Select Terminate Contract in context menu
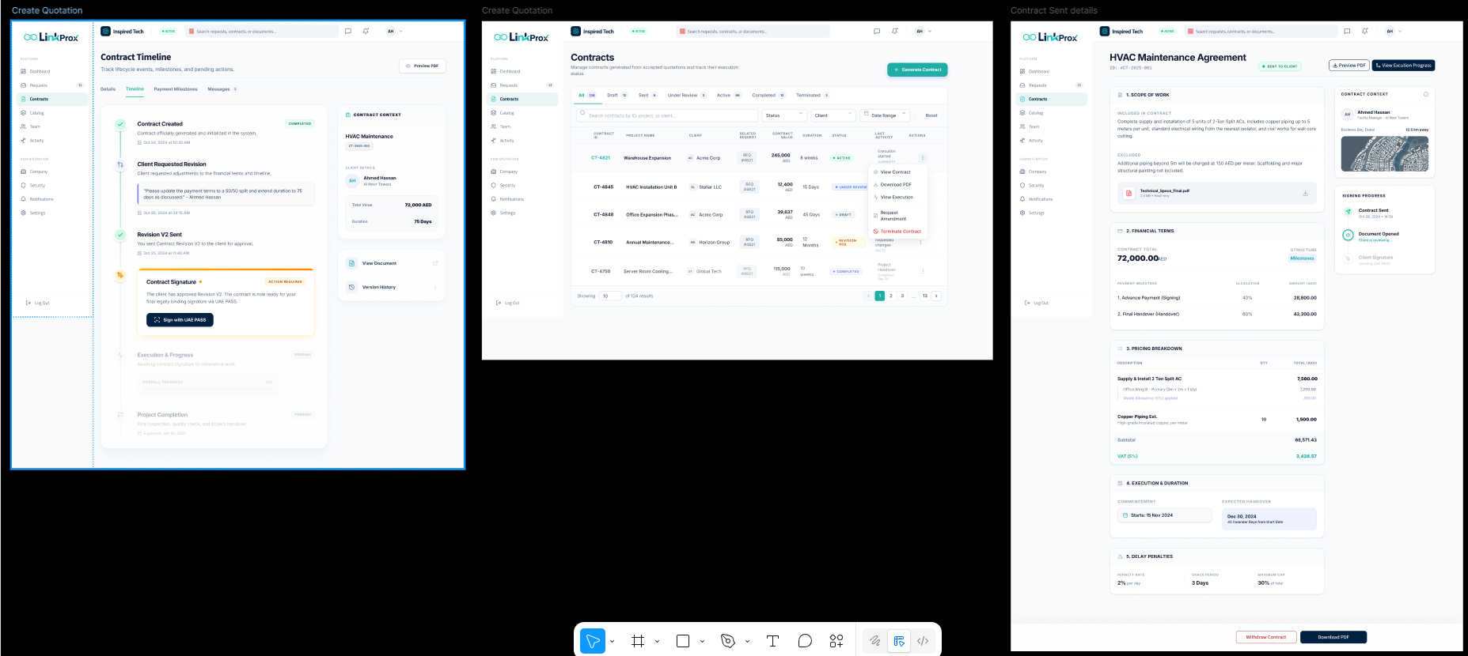This screenshot has height=656, width=1468. pos(901,232)
